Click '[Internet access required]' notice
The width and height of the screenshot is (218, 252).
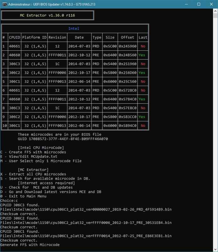46,183
